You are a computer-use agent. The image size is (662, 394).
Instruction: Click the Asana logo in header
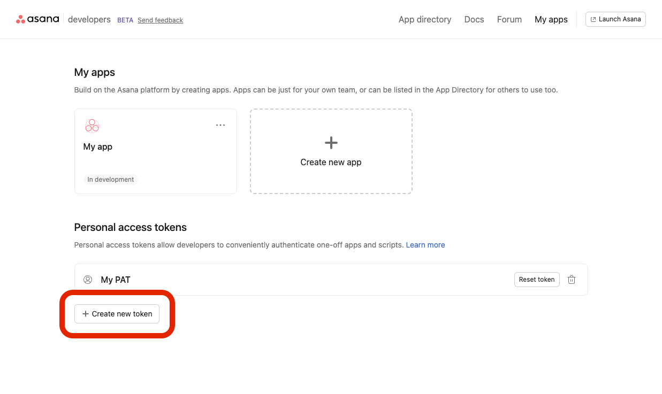[x=37, y=19]
